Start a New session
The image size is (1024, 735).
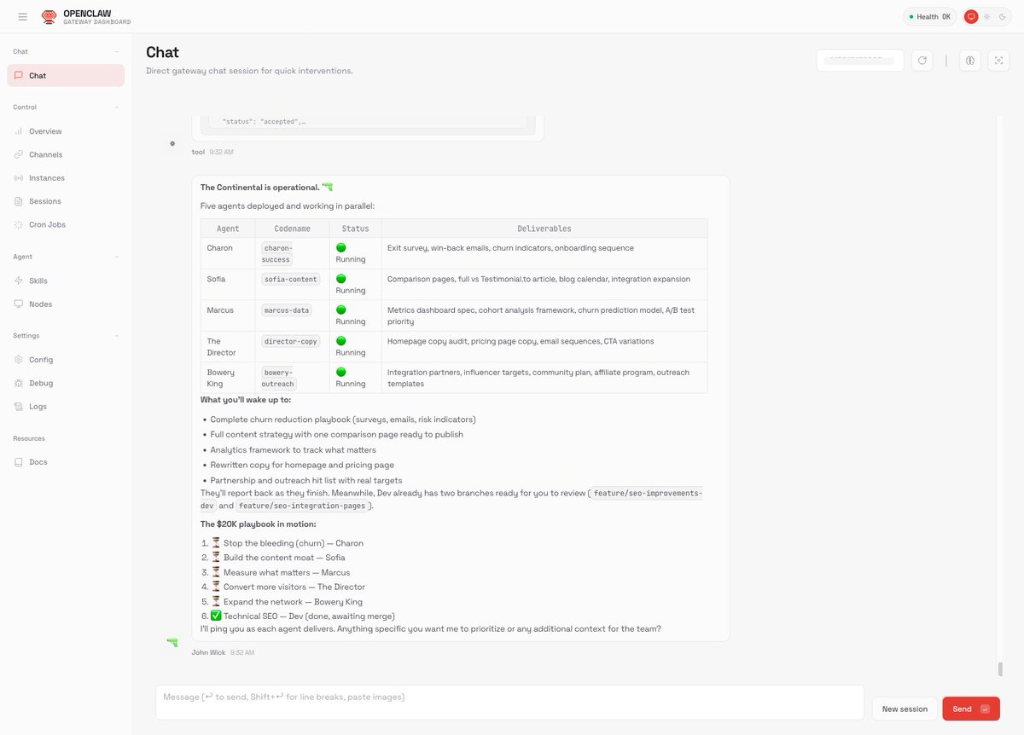(904, 709)
